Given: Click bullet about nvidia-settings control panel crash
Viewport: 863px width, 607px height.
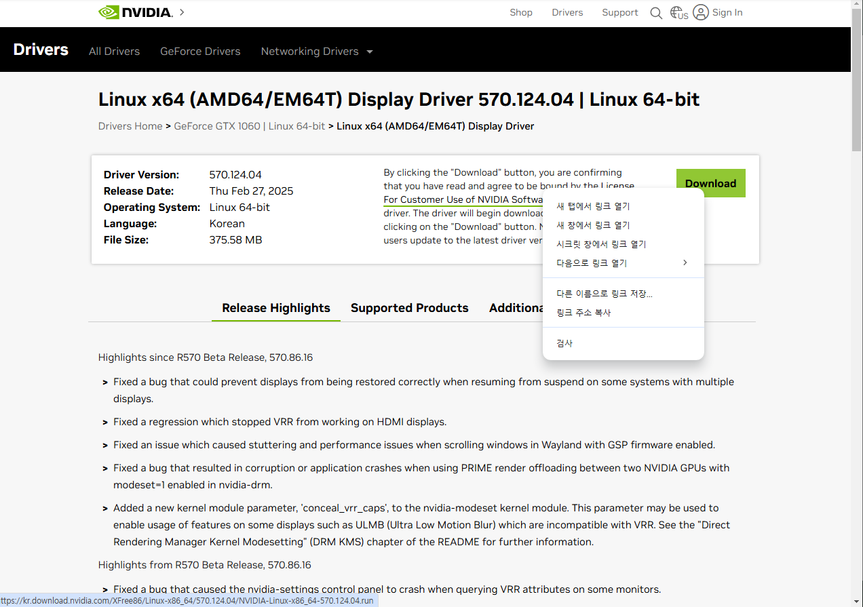Looking at the screenshot, I should (387, 589).
